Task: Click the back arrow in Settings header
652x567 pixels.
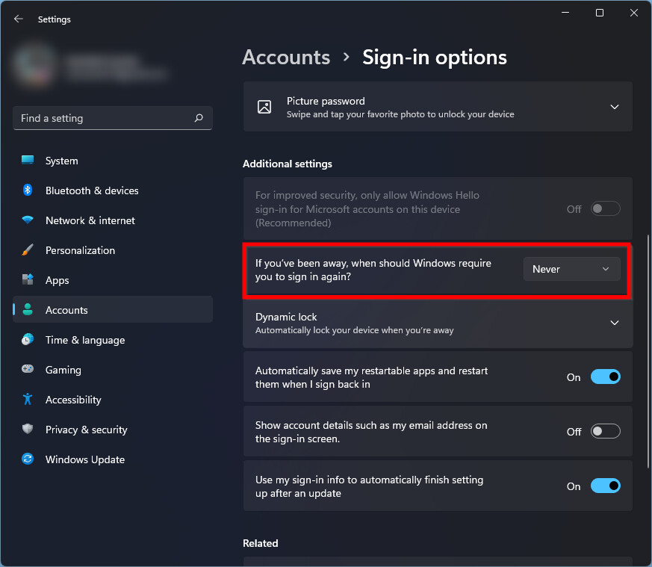Action: click(x=18, y=19)
